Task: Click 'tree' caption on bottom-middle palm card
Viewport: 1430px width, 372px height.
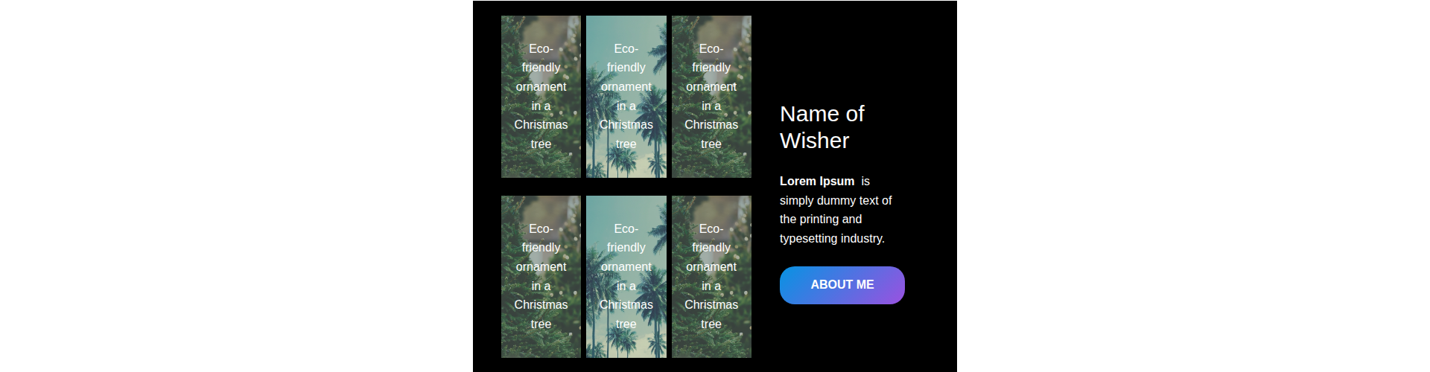Action: [x=626, y=324]
